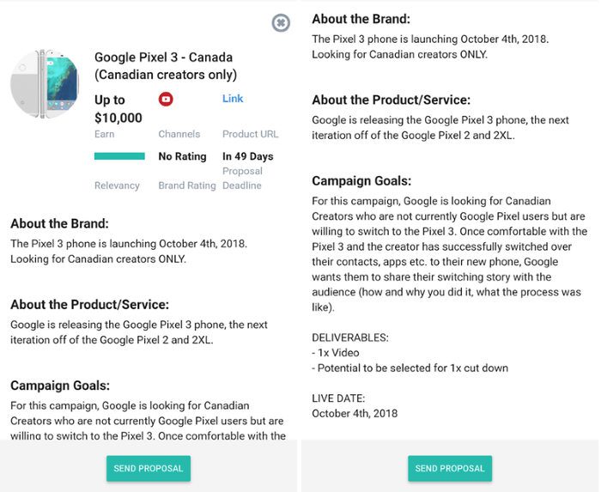Image resolution: width=601 pixels, height=492 pixels.
Task: Click the Channels label under YouTube icon
Action: tap(179, 134)
